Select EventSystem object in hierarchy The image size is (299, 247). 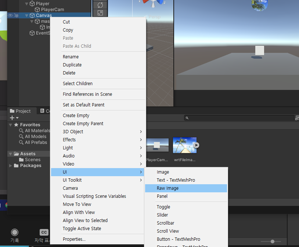click(40, 33)
